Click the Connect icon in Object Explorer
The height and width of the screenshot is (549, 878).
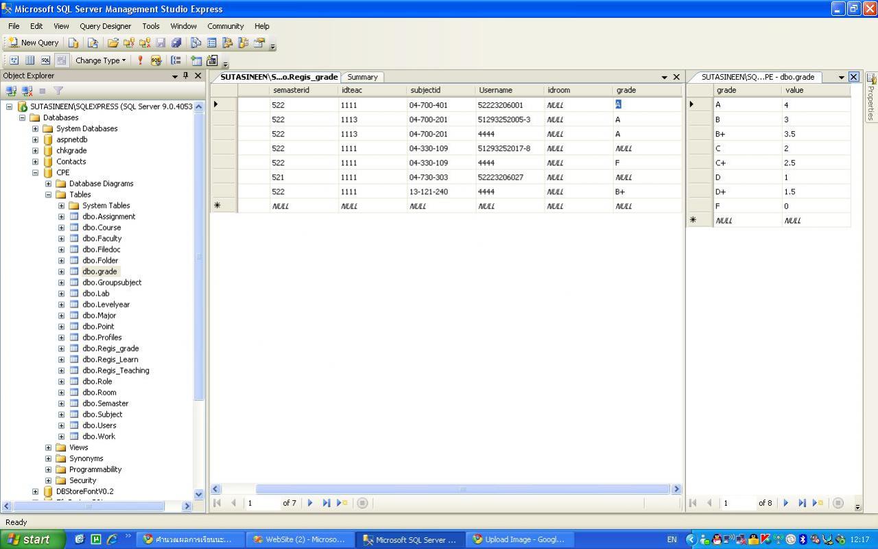click(x=11, y=91)
